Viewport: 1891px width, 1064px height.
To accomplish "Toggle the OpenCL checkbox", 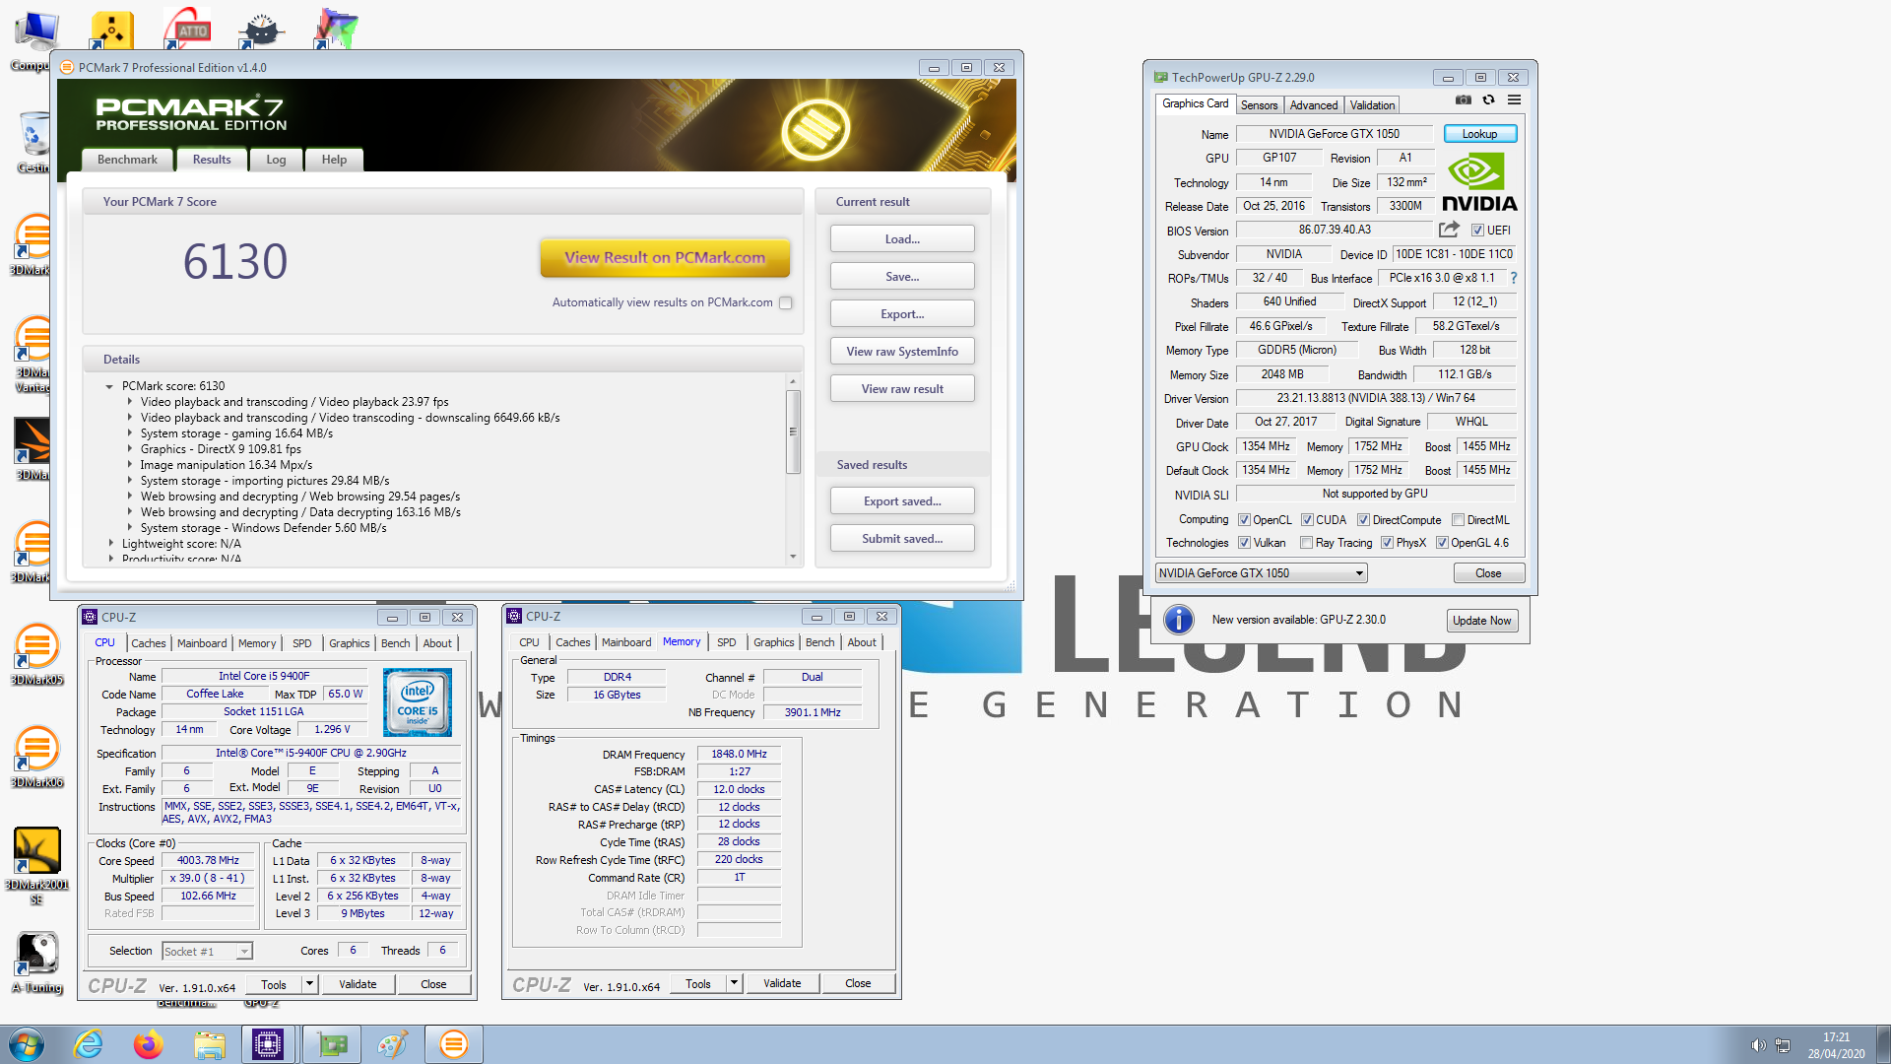I will (x=1244, y=520).
